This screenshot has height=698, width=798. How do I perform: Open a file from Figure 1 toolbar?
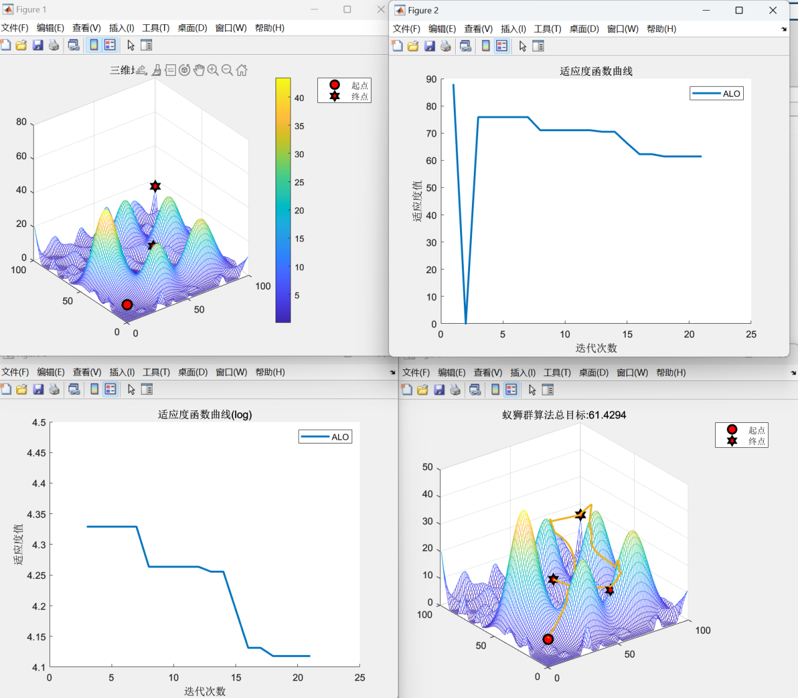21,45
